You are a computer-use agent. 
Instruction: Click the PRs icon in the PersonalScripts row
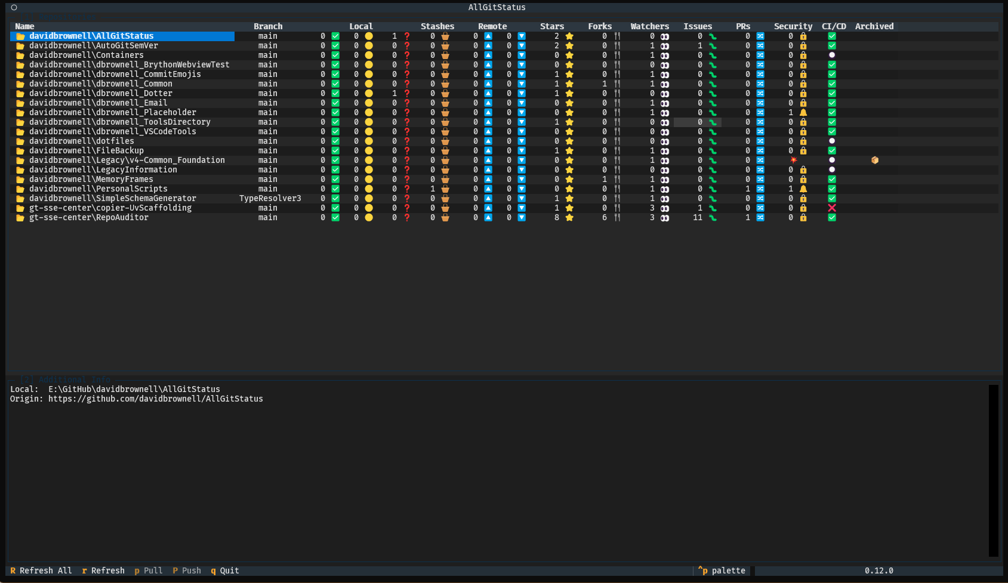(760, 189)
